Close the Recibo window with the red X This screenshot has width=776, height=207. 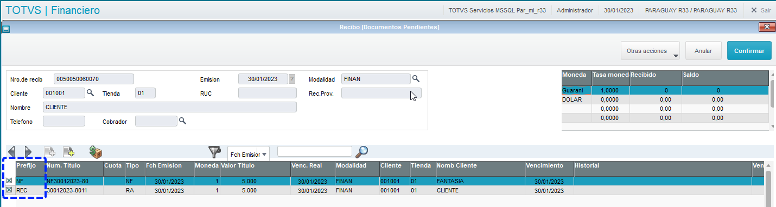pyautogui.click(x=766, y=26)
